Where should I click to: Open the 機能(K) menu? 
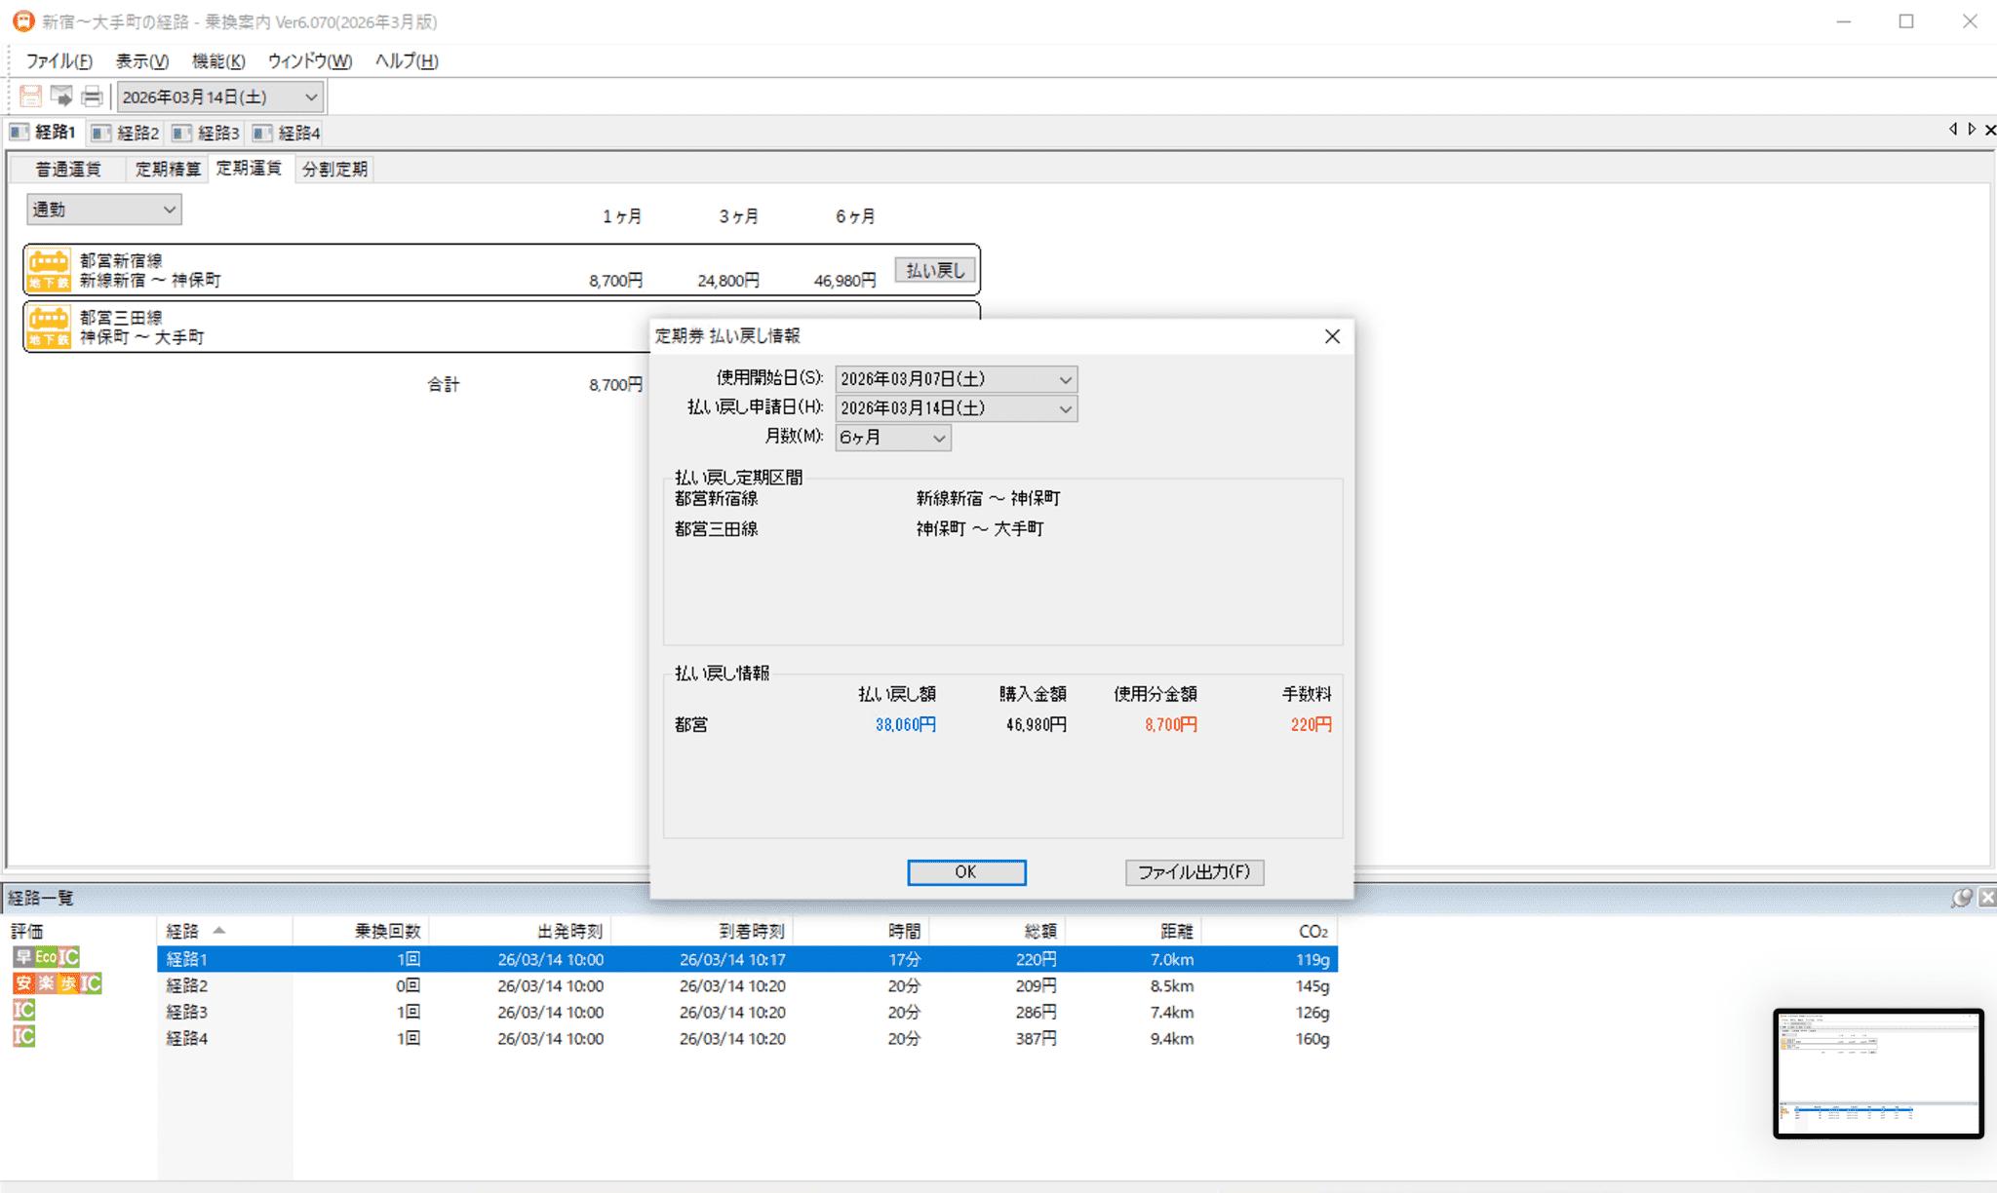(217, 60)
